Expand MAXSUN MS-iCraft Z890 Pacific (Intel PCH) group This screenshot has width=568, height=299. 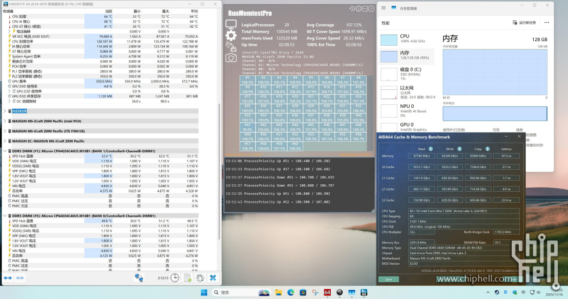pos(5,121)
